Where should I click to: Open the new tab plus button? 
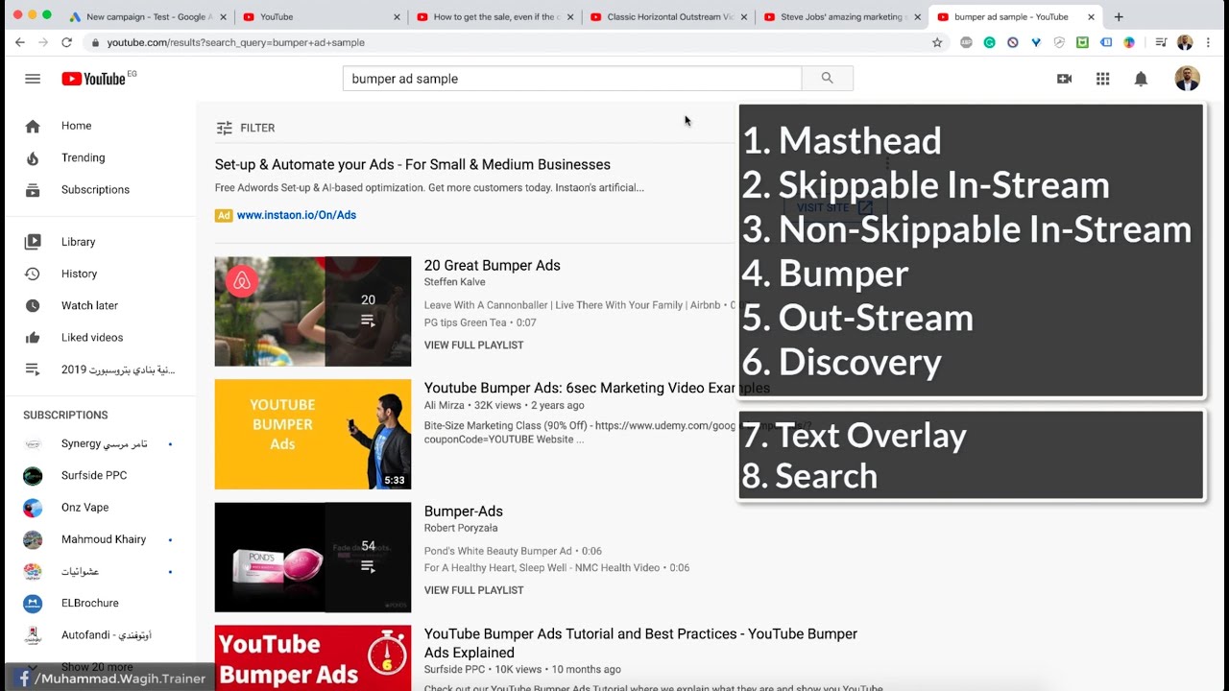point(1119,16)
